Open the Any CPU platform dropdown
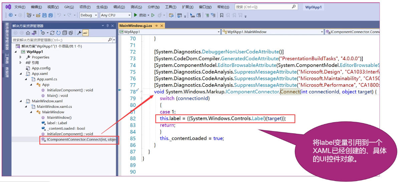This screenshot has height=182, width=400. point(116,15)
